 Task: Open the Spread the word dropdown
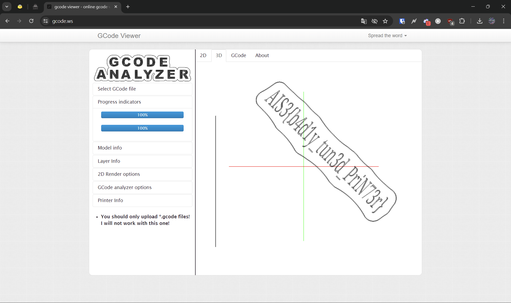coord(387,35)
